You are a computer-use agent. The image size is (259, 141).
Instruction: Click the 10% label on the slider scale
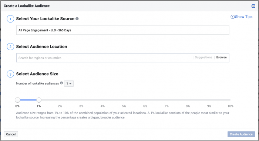[231, 106]
